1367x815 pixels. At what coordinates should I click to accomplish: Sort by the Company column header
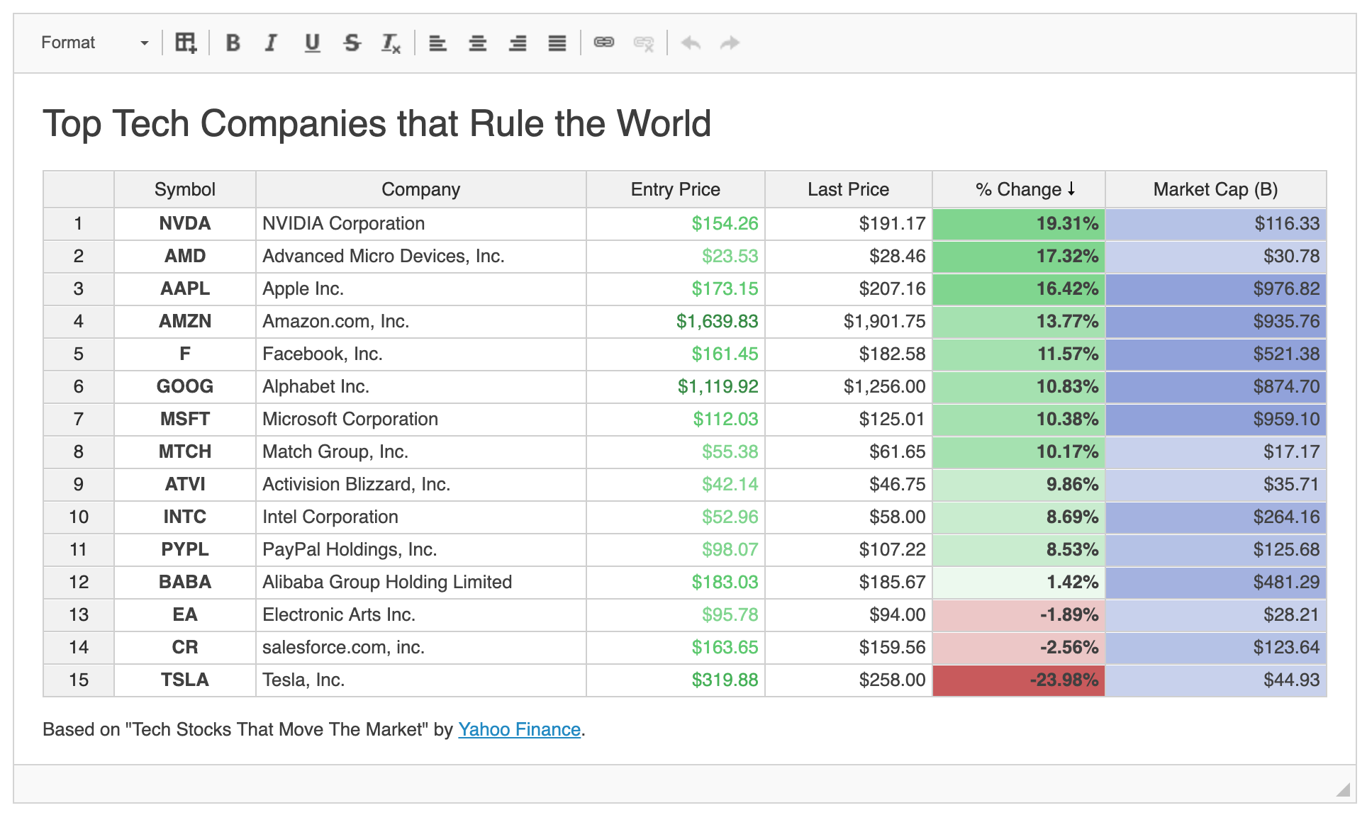click(421, 189)
